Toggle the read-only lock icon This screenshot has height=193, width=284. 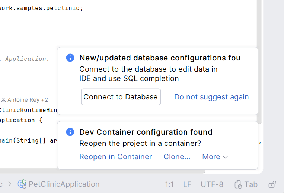click(x=272, y=184)
